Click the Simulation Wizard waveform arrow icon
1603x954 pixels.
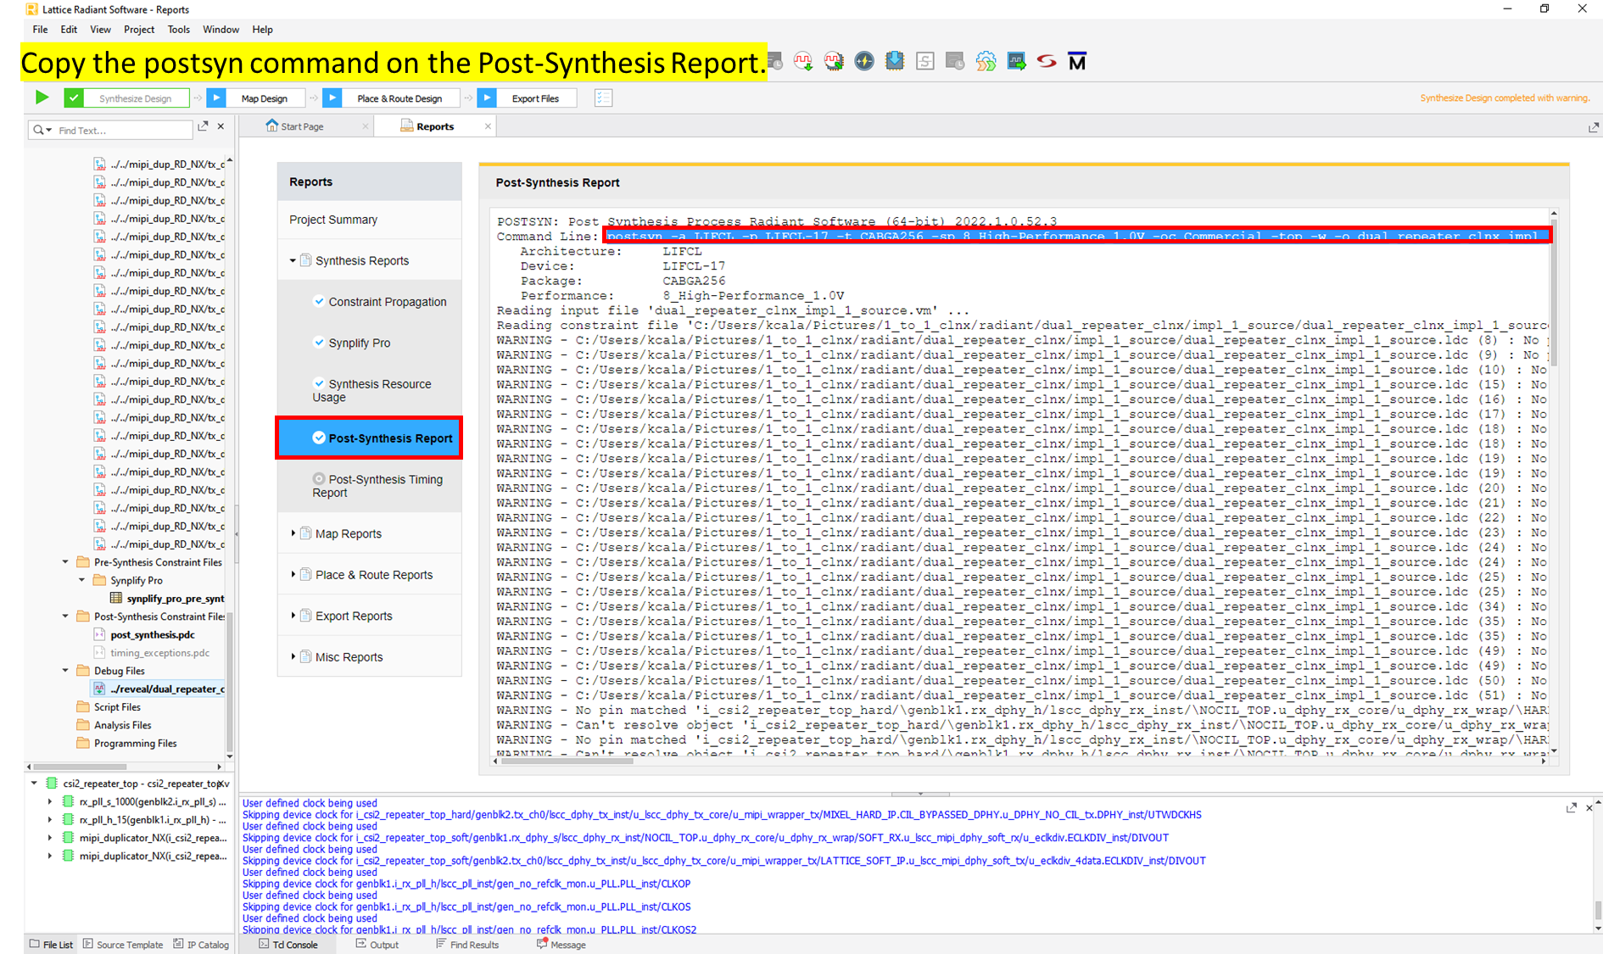click(1016, 61)
